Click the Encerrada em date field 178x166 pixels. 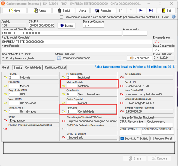pyautogui.click(x=163, y=42)
